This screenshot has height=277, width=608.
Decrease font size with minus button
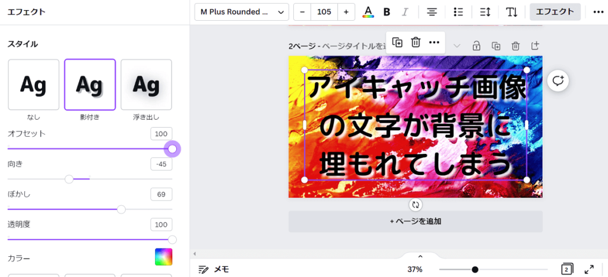tap(302, 12)
